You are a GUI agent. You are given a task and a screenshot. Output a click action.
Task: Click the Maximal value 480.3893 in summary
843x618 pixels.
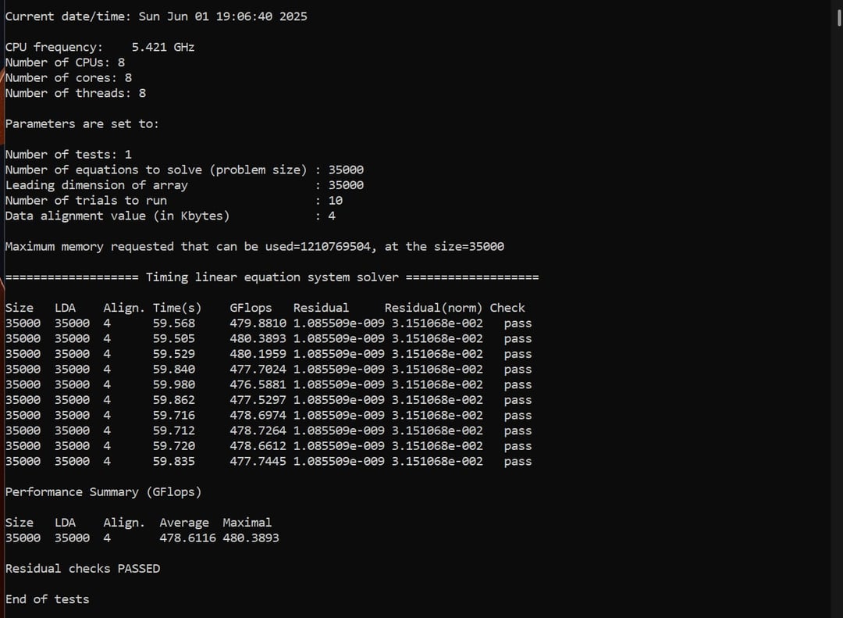tap(251, 538)
